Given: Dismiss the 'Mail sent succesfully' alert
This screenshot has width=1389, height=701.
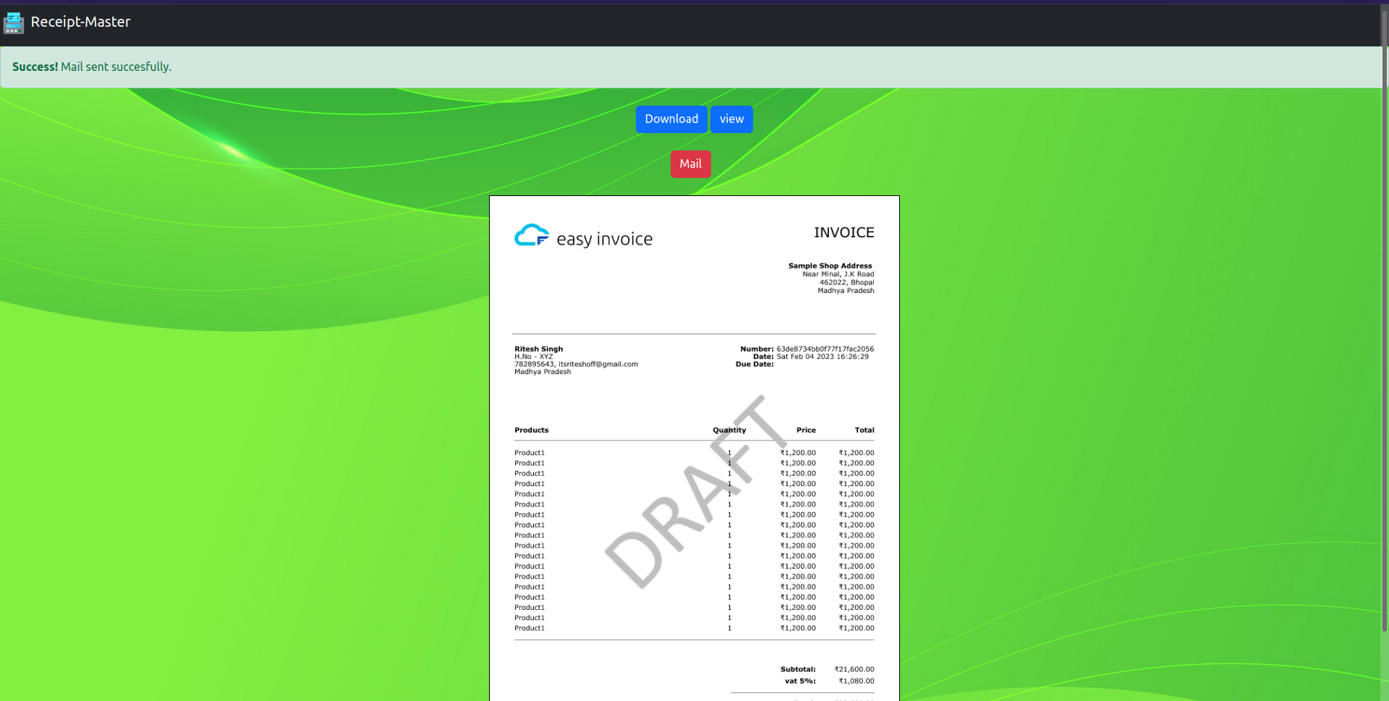Looking at the screenshot, I should pyautogui.click(x=92, y=67).
